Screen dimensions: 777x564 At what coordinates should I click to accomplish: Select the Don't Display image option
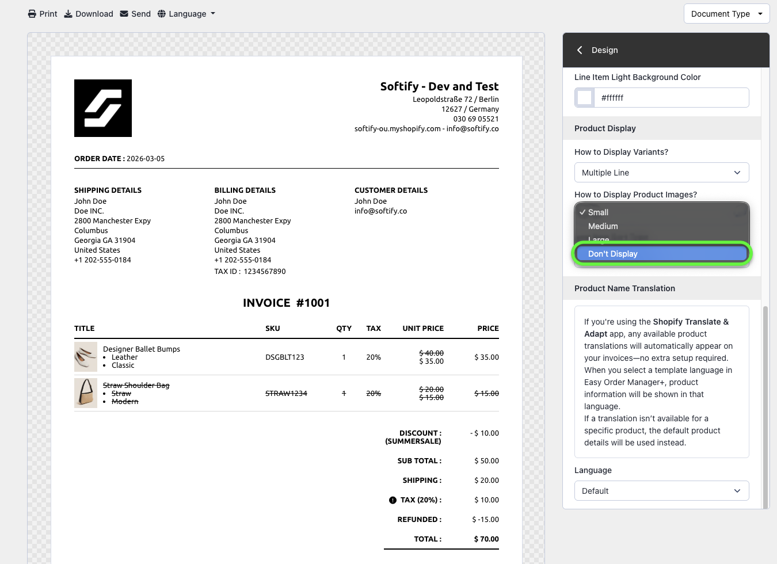coord(661,254)
